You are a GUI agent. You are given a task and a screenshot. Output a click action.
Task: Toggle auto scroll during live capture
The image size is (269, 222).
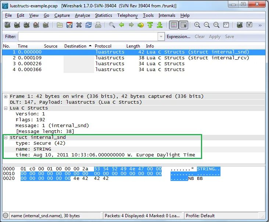pos(183,25)
